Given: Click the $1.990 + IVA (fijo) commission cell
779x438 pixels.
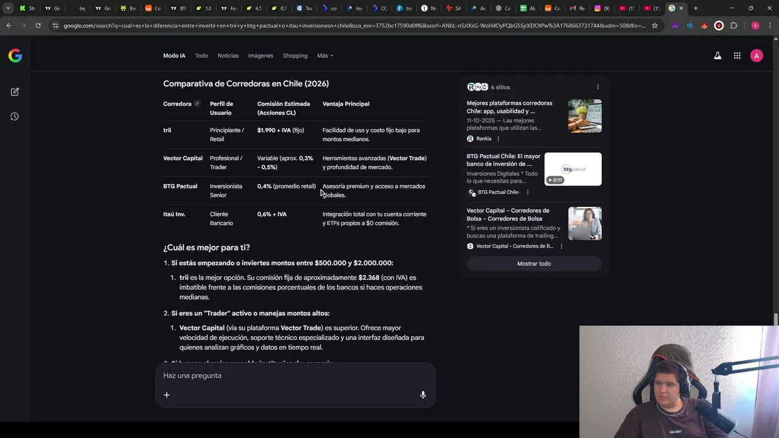Looking at the screenshot, I should (x=281, y=130).
